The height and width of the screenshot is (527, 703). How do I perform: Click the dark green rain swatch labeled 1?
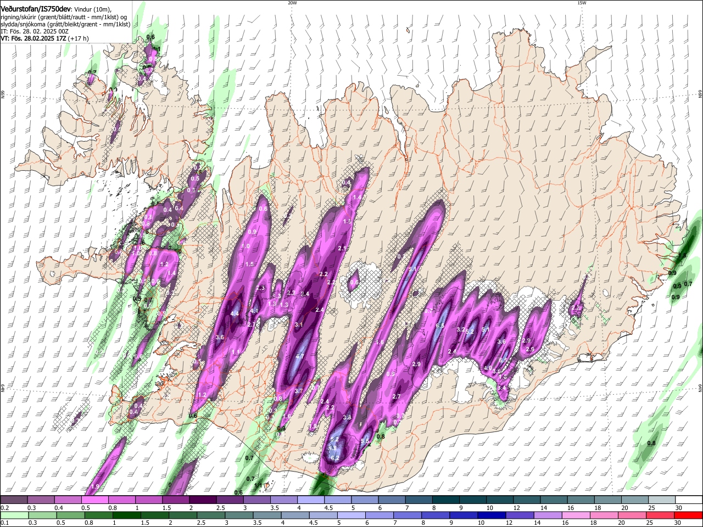point(126,515)
